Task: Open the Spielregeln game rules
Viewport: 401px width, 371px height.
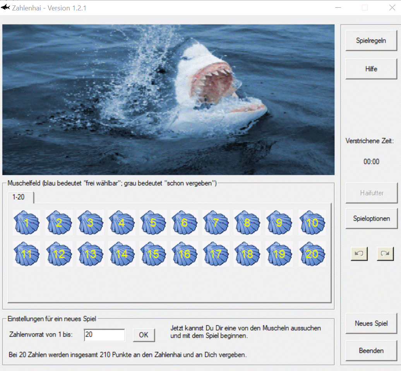Action: coord(371,41)
